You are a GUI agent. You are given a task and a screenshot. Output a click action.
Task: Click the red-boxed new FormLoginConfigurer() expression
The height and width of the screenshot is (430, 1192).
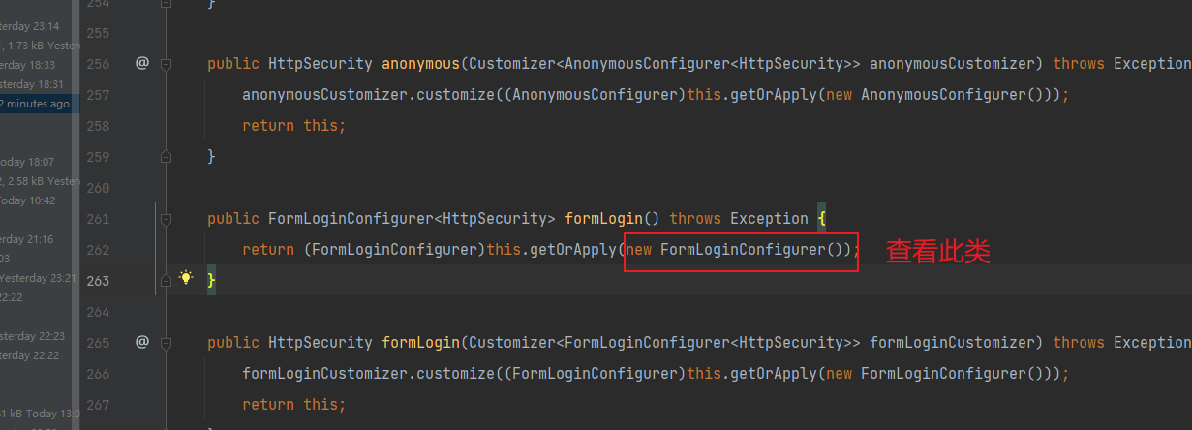[741, 250]
